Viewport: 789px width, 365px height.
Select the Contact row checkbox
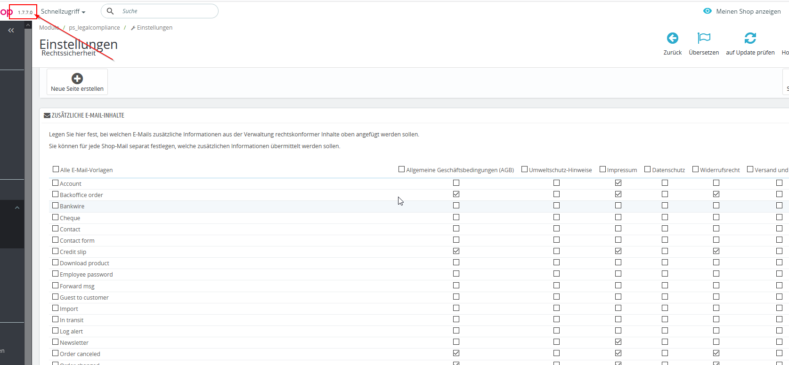(56, 229)
